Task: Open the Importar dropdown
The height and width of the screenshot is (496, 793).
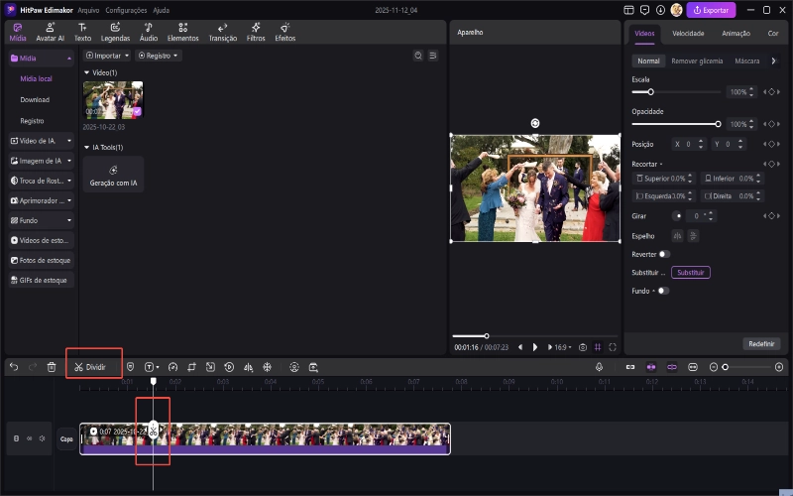Action: (107, 56)
